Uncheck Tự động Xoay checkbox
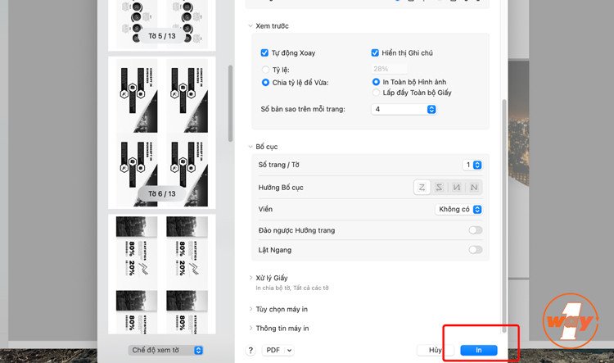Screen dimensions: 614x363 coord(264,53)
